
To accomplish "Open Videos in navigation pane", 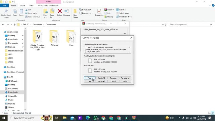I will (11, 108).
